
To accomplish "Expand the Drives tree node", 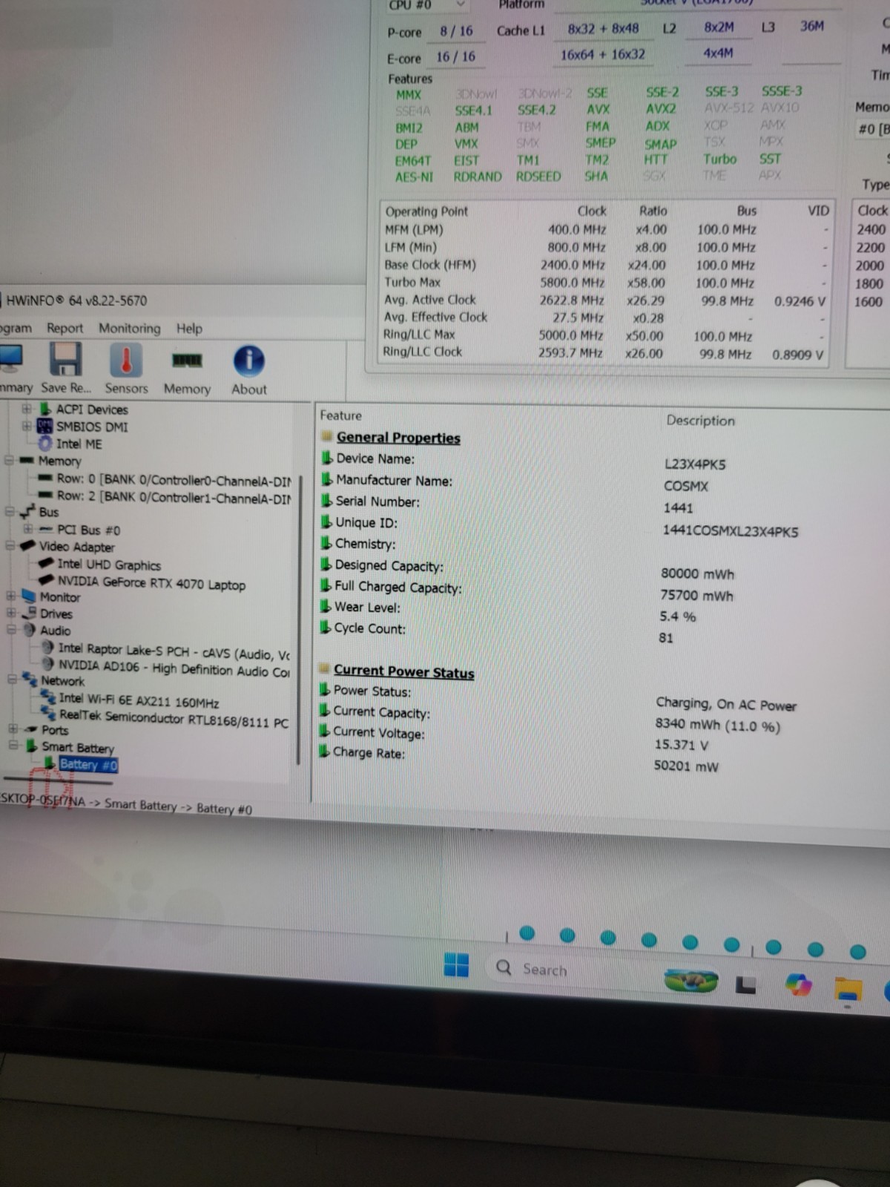I will 11,613.
